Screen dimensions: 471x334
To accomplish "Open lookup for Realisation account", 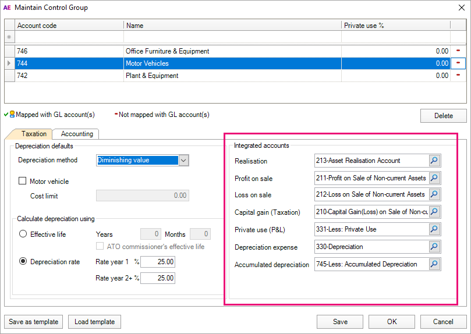I will pos(434,160).
